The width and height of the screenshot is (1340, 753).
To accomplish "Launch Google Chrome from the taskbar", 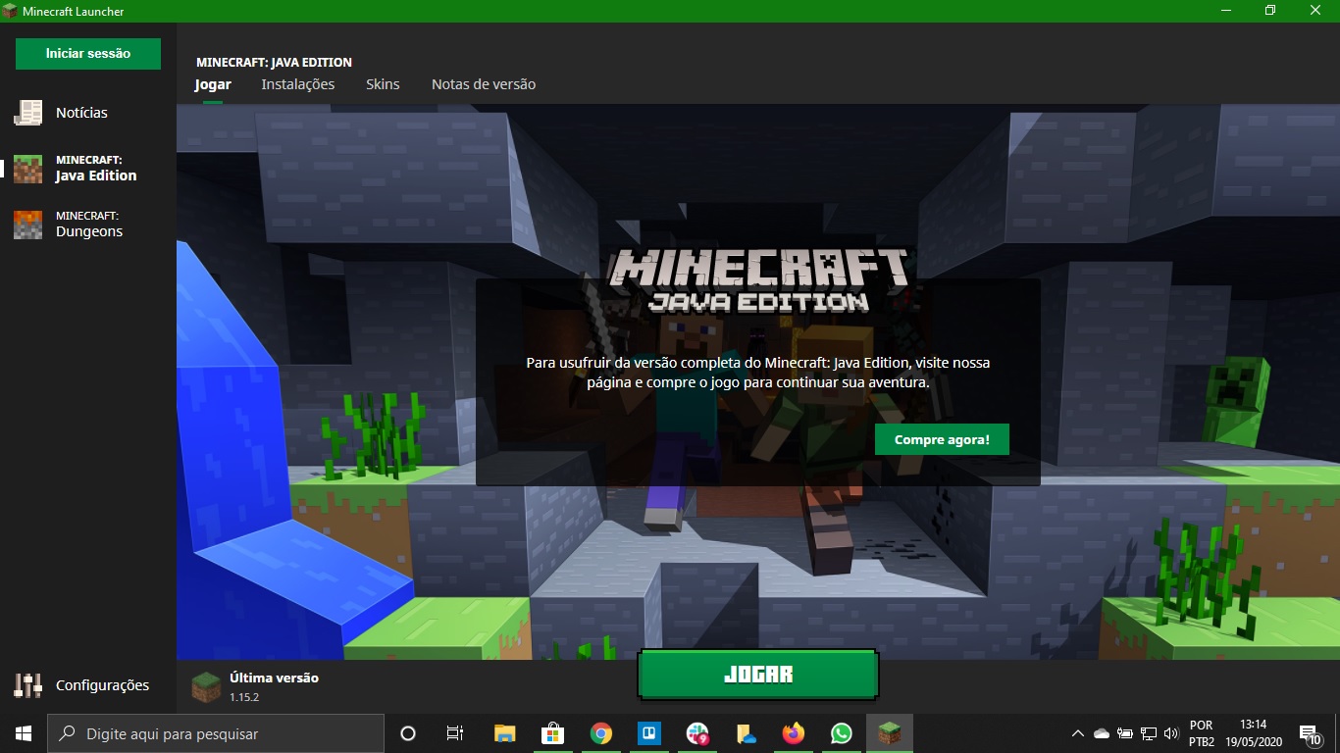I will (x=601, y=733).
